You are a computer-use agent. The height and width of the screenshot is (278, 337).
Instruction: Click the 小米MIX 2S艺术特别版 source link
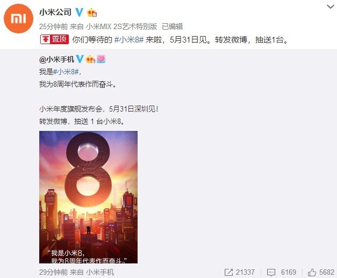[x=121, y=26]
